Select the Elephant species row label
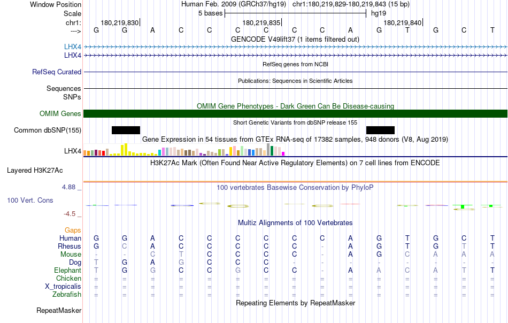 pos(67,271)
